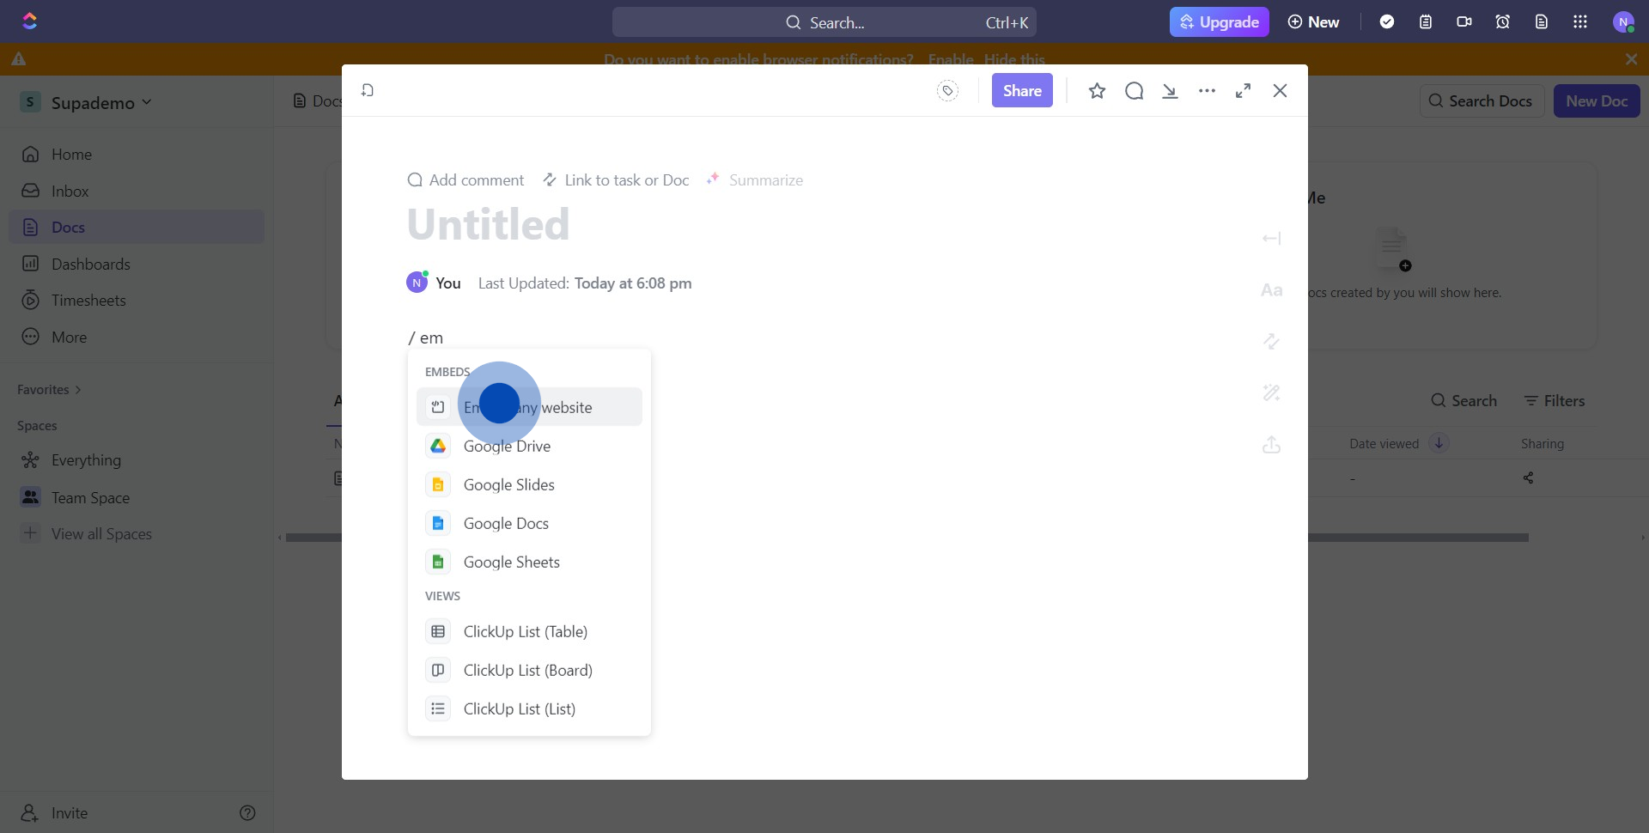Click More in sidebar

tap(137, 337)
